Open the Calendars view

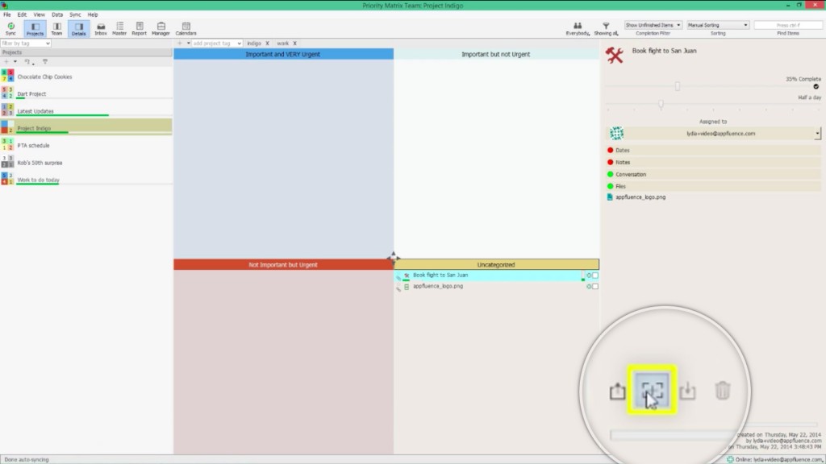186,27
